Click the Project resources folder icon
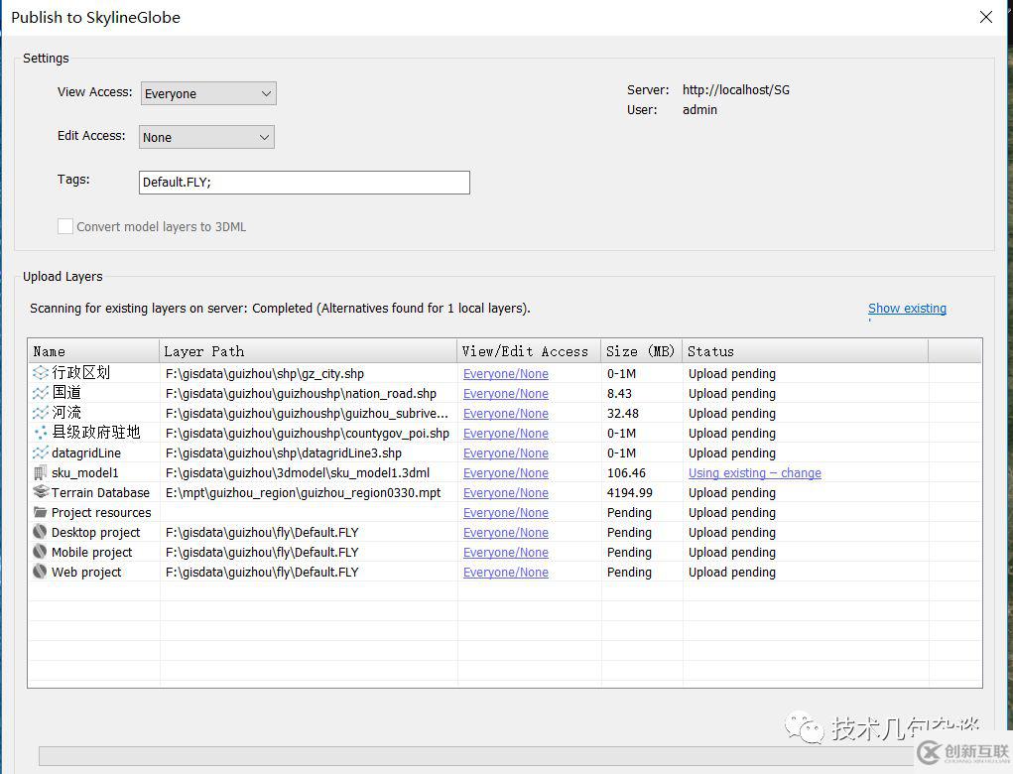1013x774 pixels. coord(40,512)
